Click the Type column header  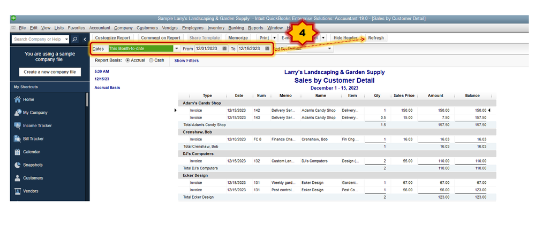(207, 96)
